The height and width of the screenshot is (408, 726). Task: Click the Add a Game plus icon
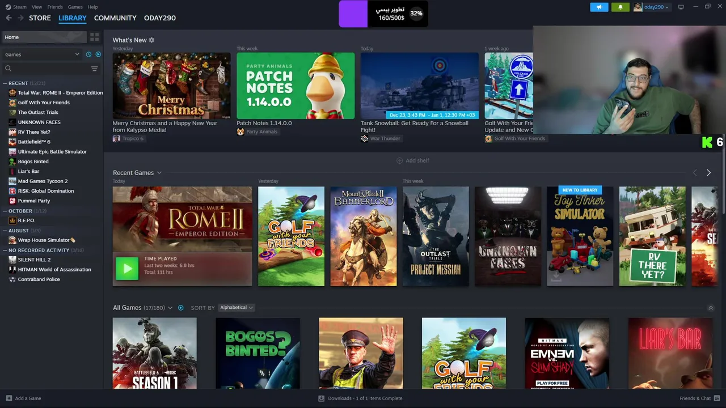tap(9, 398)
